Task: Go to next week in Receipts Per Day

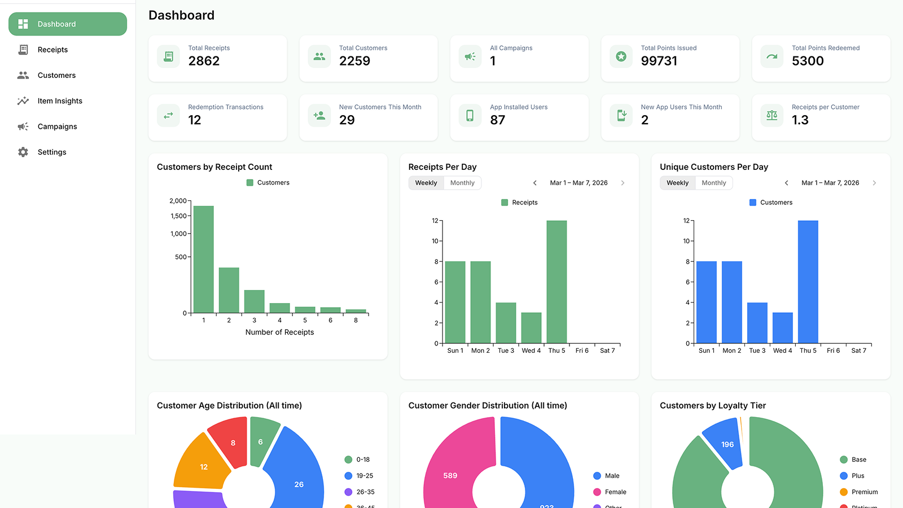Action: tap(623, 183)
